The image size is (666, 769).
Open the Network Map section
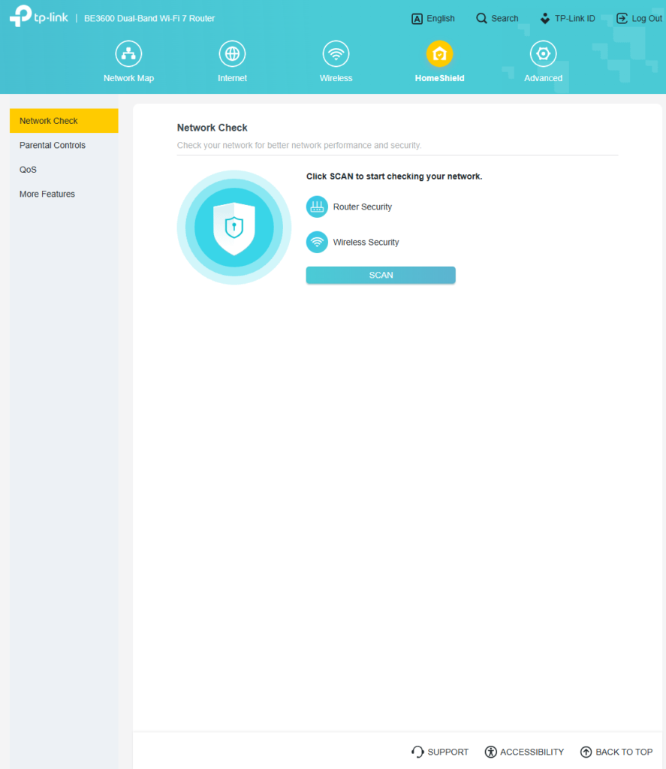(128, 53)
